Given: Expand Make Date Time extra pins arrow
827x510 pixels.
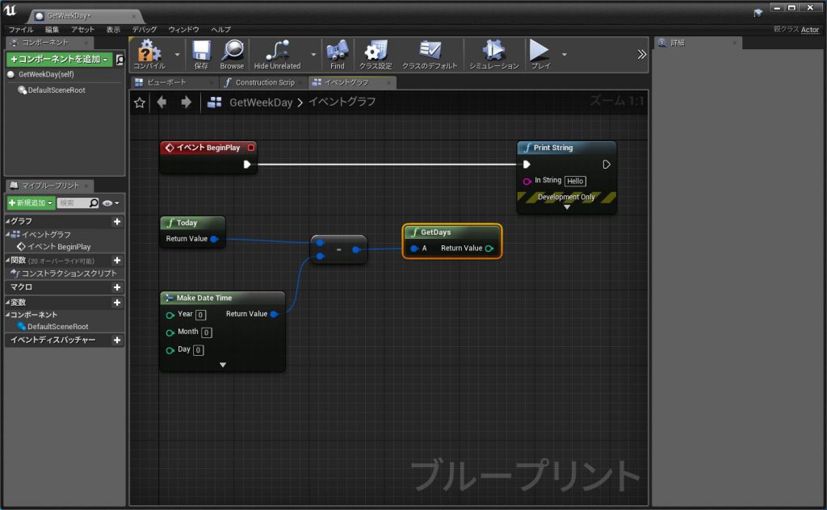Looking at the screenshot, I should pos(223,365).
